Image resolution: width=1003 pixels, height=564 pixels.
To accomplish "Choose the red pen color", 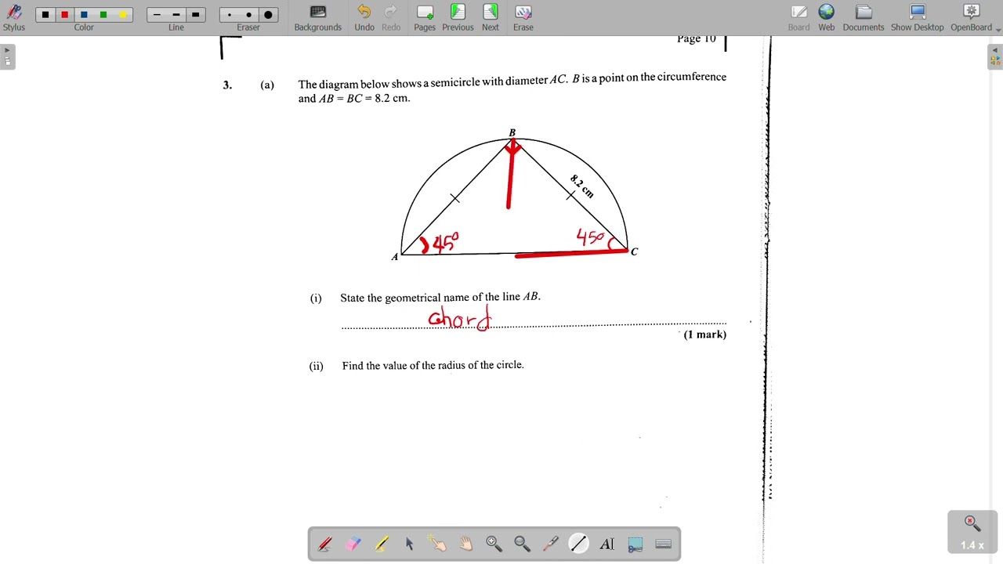I will pos(65,15).
